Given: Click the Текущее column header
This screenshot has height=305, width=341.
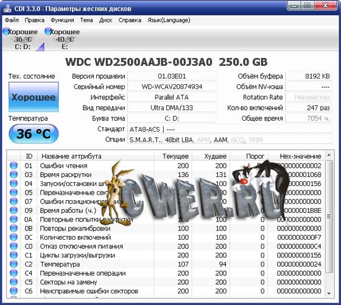Looking at the screenshot, I should pos(173,156).
